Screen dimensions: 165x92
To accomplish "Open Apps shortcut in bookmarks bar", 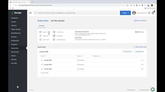I will click(x=12, y=8).
